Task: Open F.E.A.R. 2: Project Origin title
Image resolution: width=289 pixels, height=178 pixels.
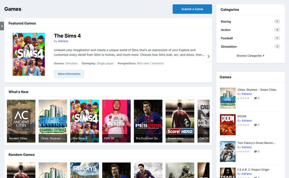Action: point(253,170)
